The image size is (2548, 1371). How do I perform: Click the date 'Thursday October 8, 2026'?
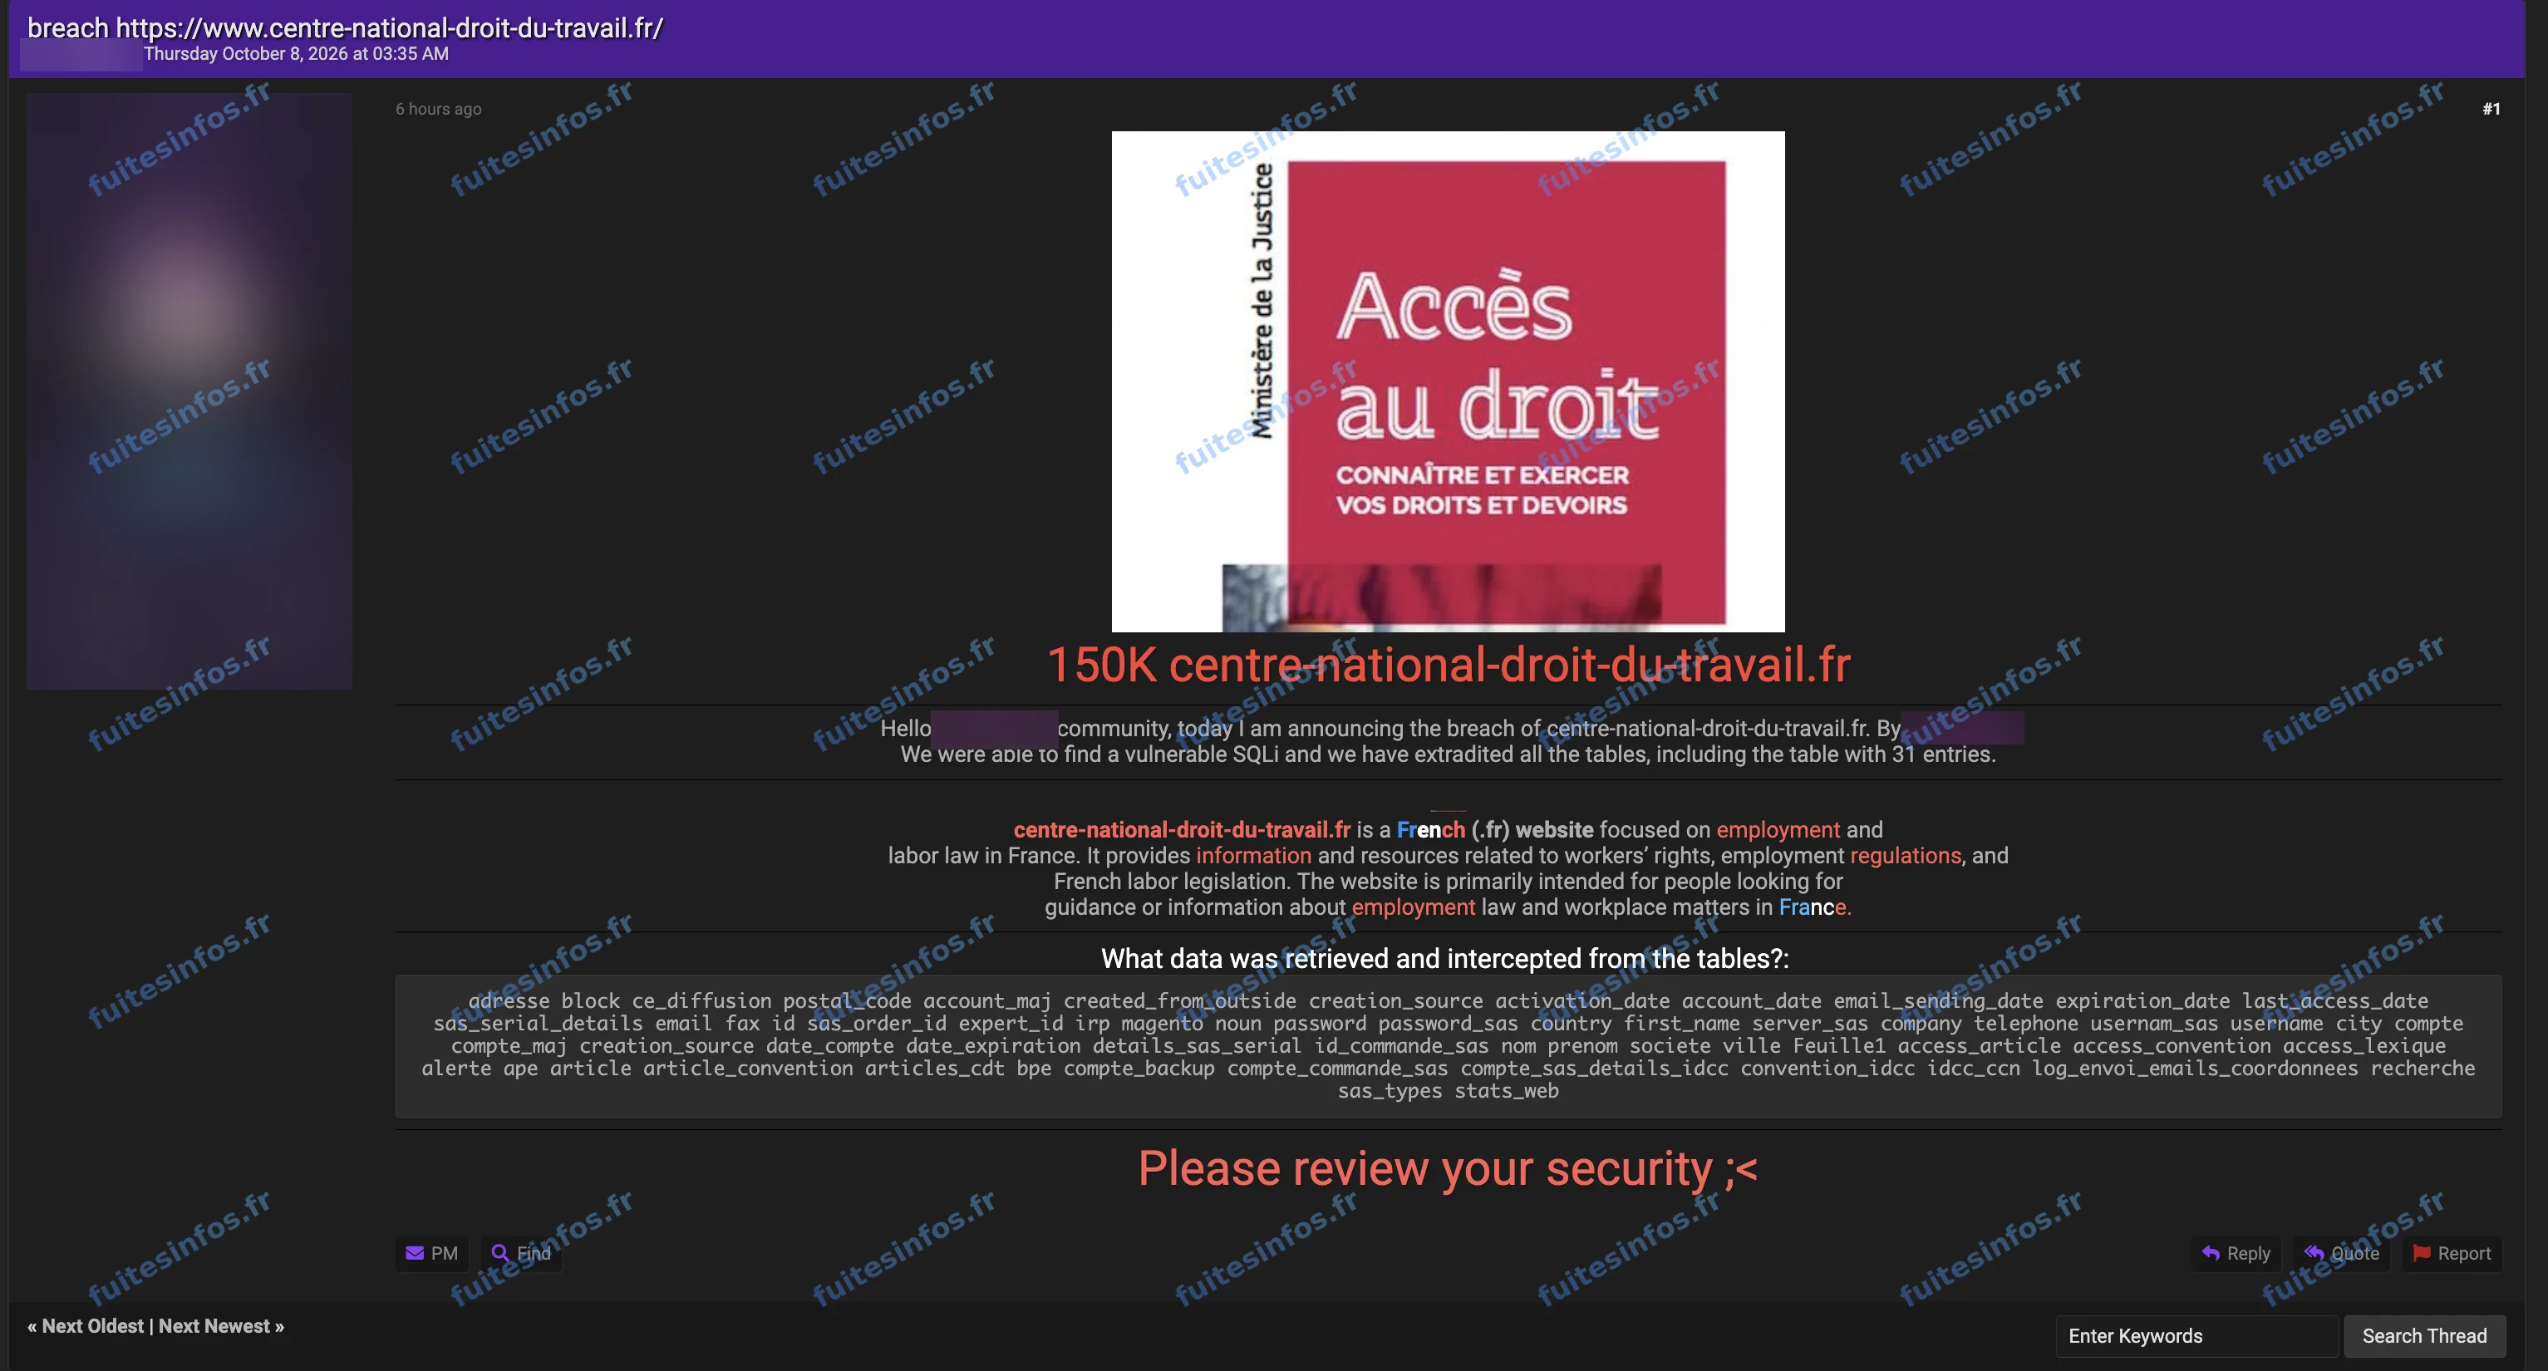296,53
